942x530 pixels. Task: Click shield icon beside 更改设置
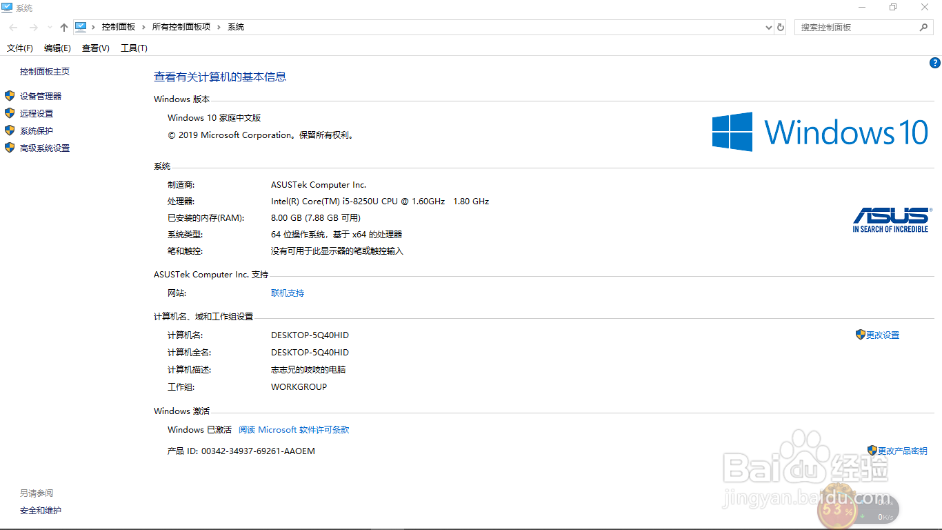coord(860,335)
